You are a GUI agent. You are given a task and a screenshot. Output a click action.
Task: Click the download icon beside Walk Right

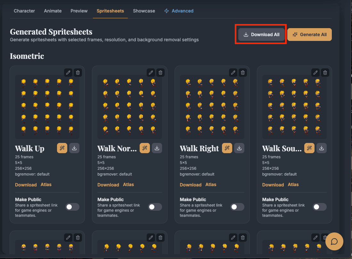239,148
